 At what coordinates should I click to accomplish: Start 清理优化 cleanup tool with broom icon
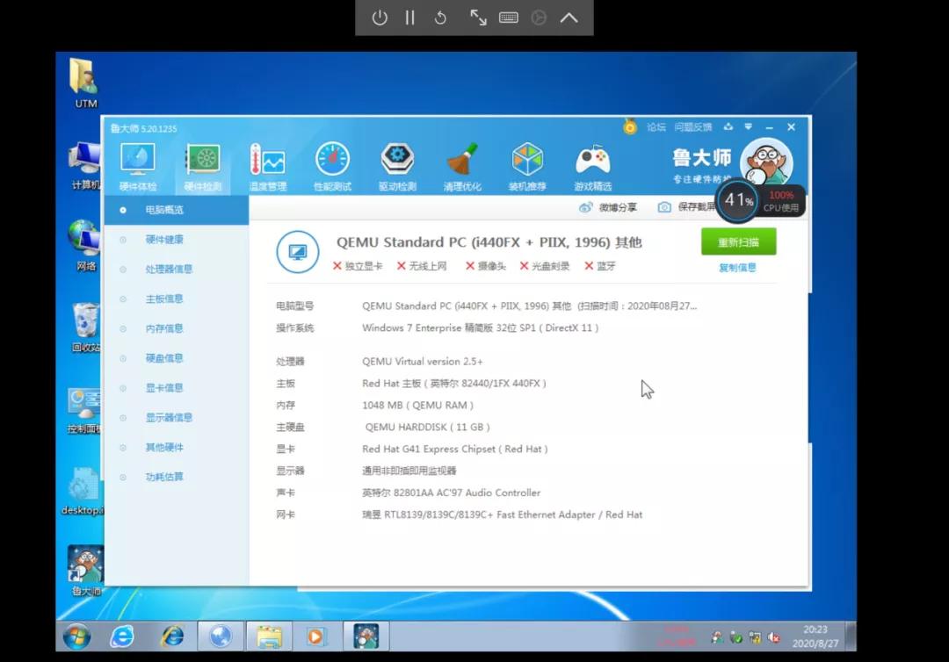pyautogui.click(x=463, y=162)
